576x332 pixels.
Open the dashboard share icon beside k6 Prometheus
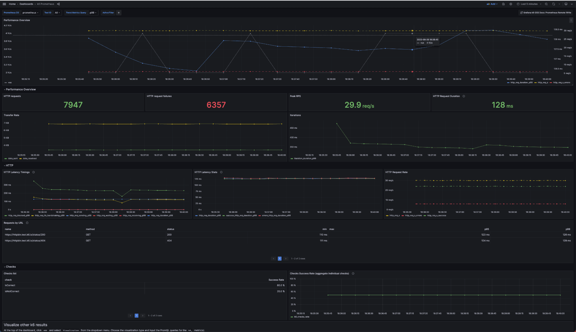click(x=58, y=4)
